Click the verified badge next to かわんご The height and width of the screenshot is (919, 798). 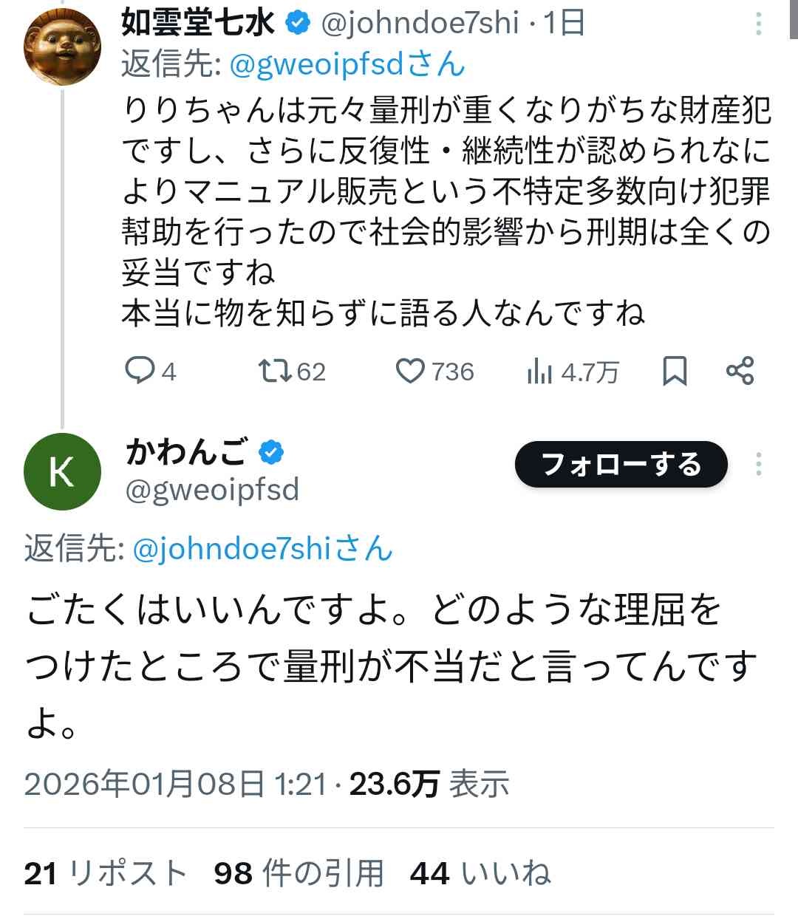click(271, 451)
